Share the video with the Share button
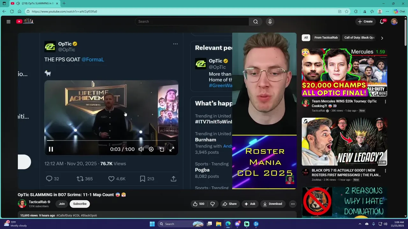408x229 pixels. [x=229, y=204]
